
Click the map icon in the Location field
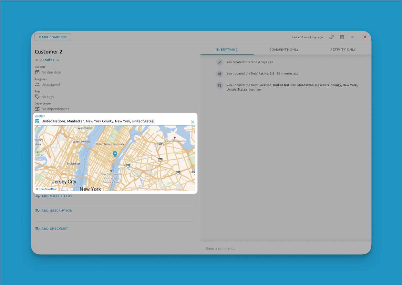[37, 121]
